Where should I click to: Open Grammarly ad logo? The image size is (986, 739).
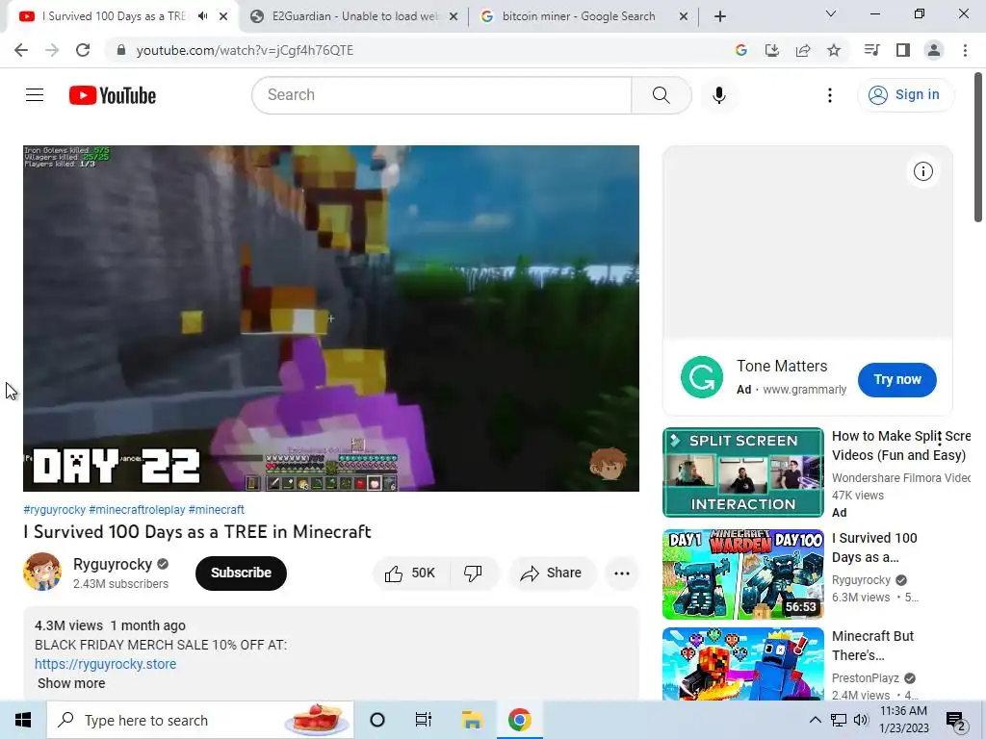click(702, 377)
